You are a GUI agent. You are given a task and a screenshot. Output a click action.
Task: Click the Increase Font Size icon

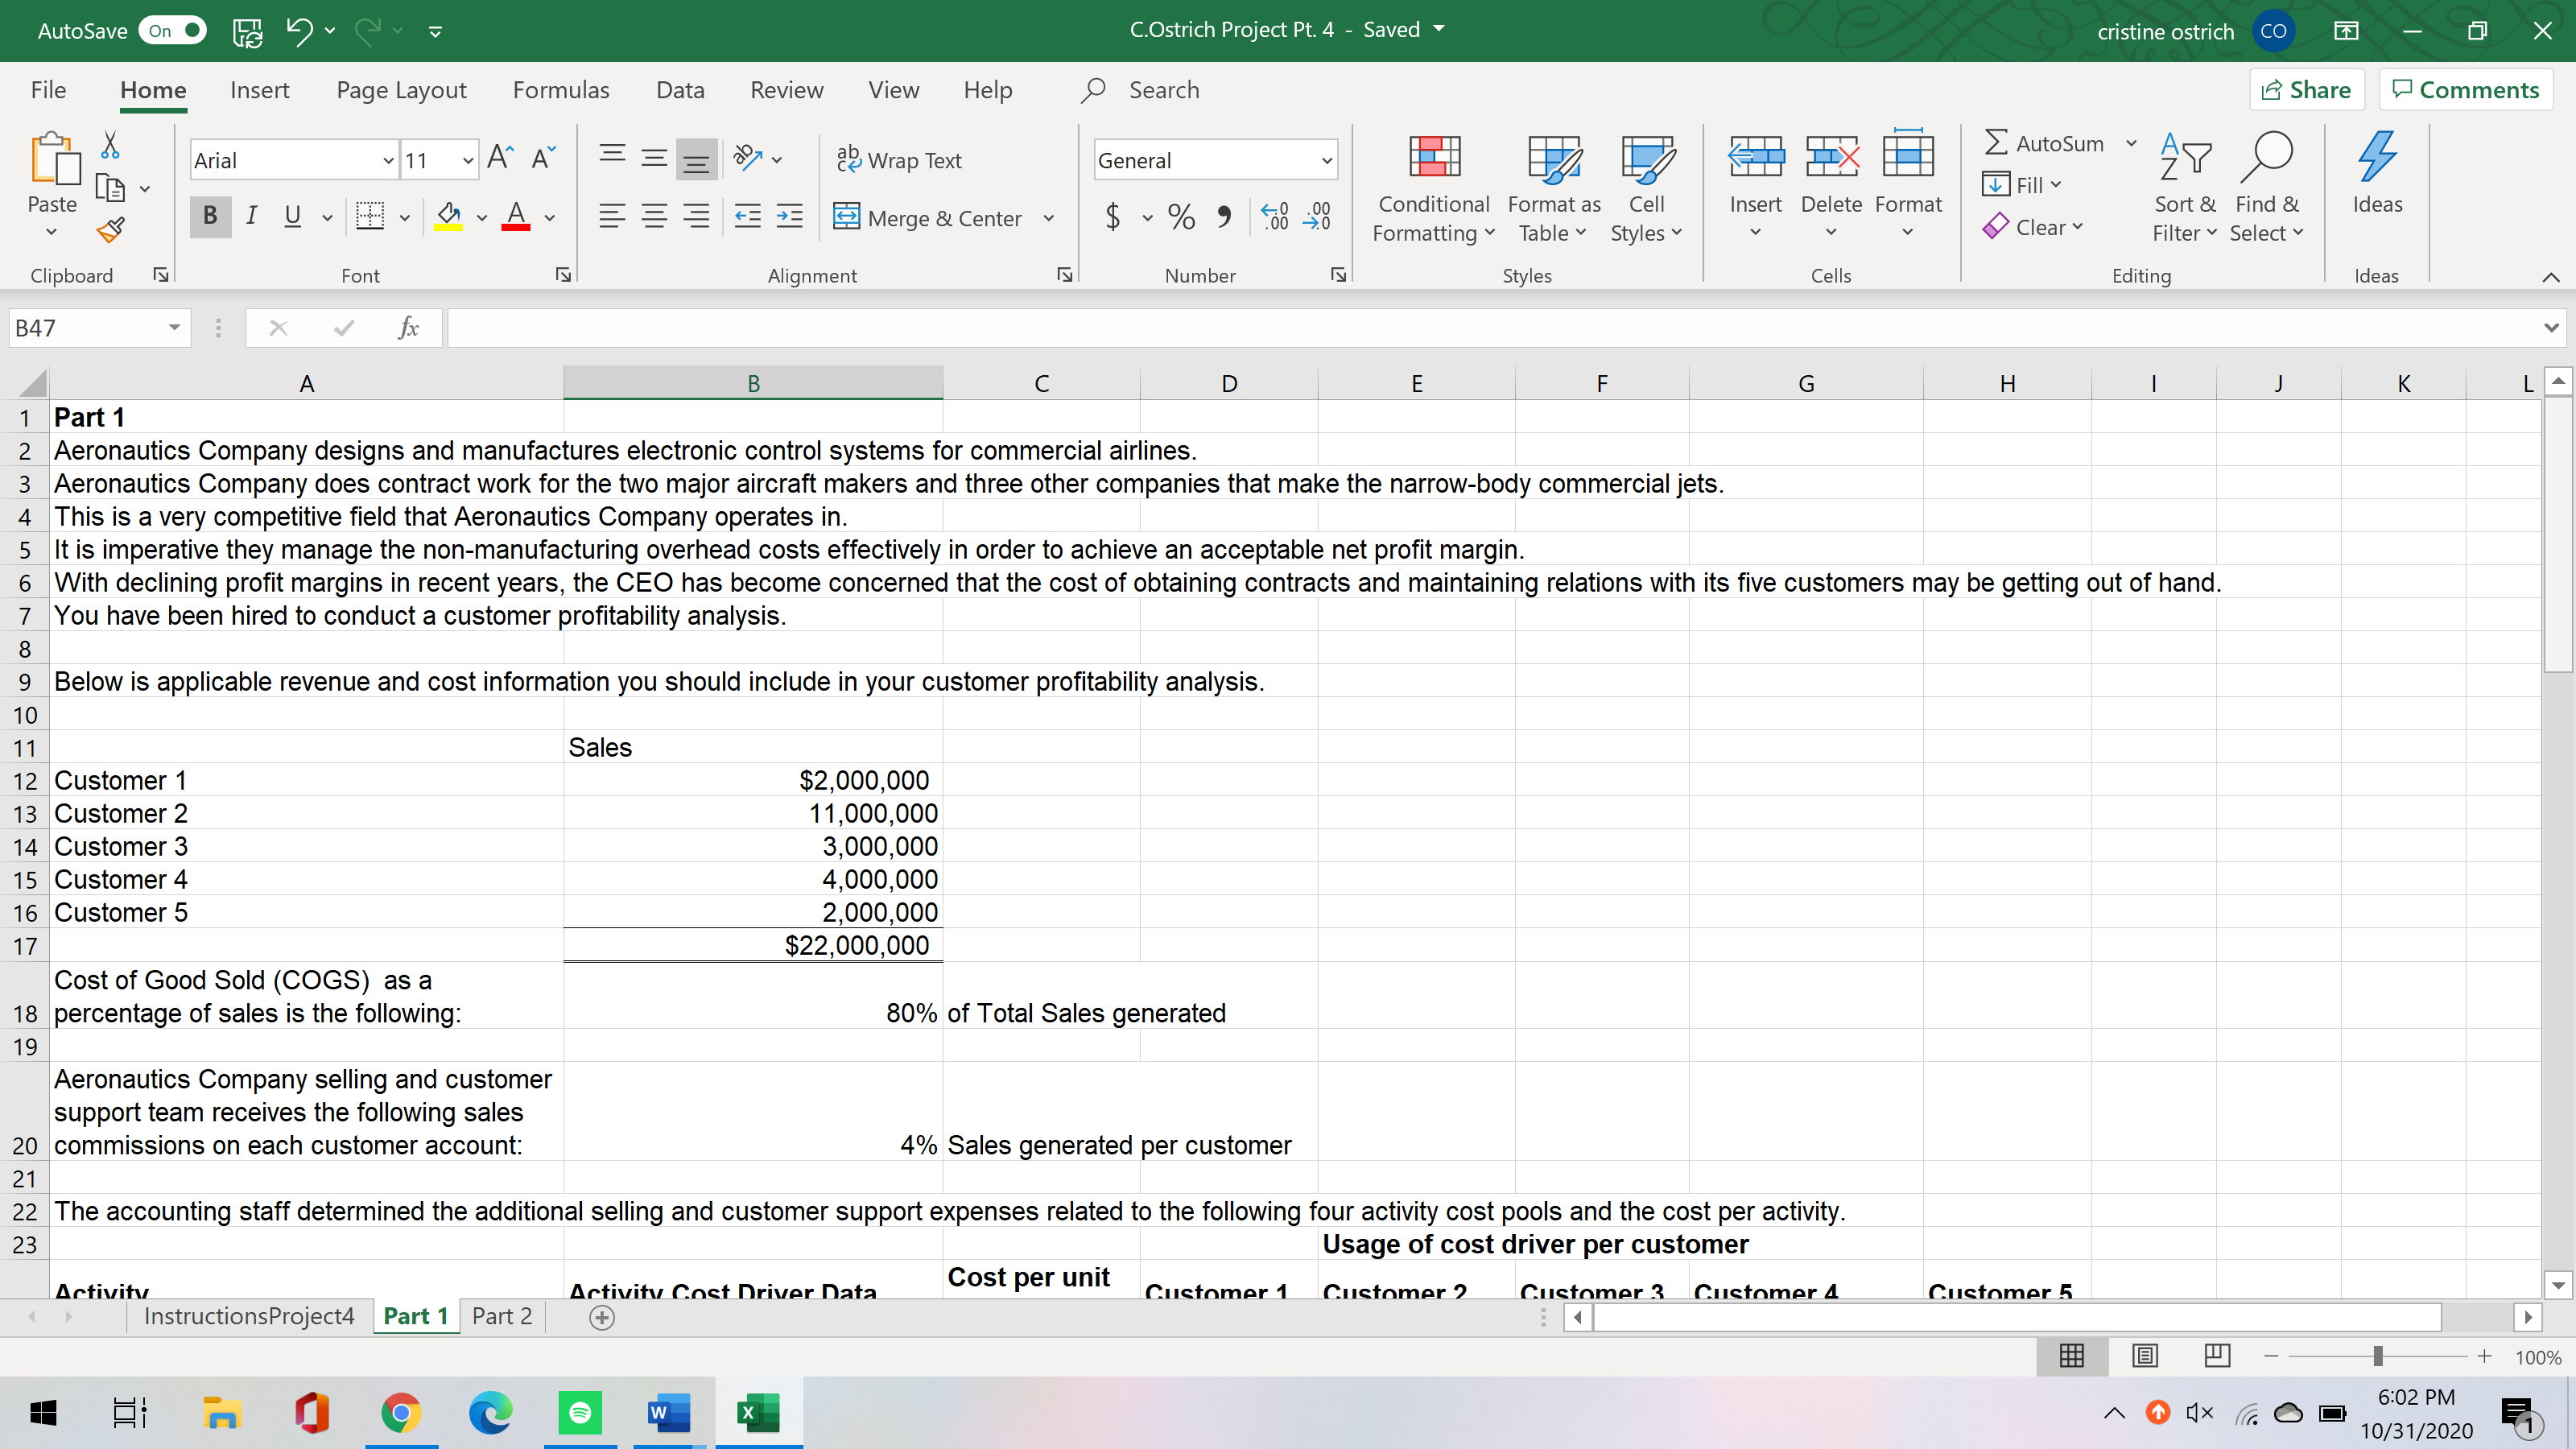[500, 158]
